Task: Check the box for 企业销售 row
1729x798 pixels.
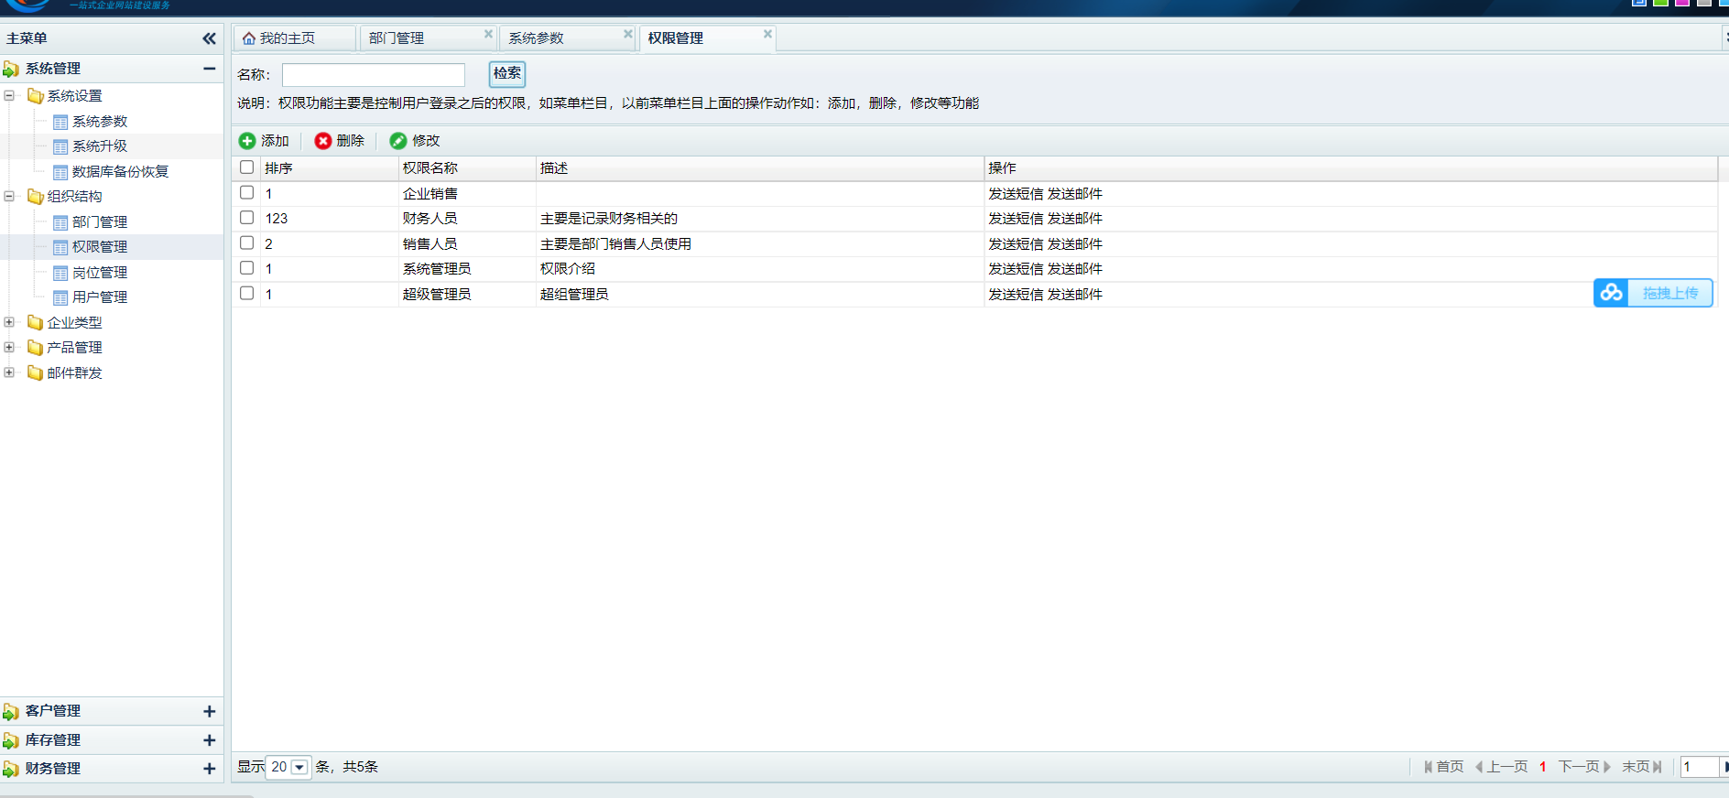Action: 246,192
